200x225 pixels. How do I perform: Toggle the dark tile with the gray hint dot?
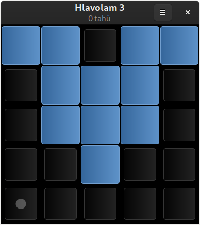coord(21,204)
